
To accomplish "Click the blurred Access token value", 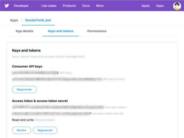I will pos(58,107).
